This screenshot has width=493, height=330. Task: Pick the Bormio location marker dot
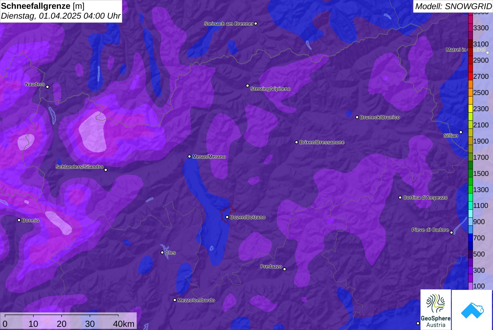(x=19, y=220)
